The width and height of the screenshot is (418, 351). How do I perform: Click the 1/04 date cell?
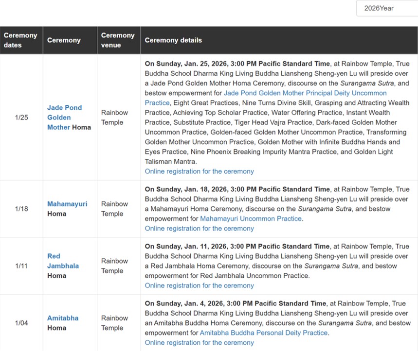coord(21,323)
